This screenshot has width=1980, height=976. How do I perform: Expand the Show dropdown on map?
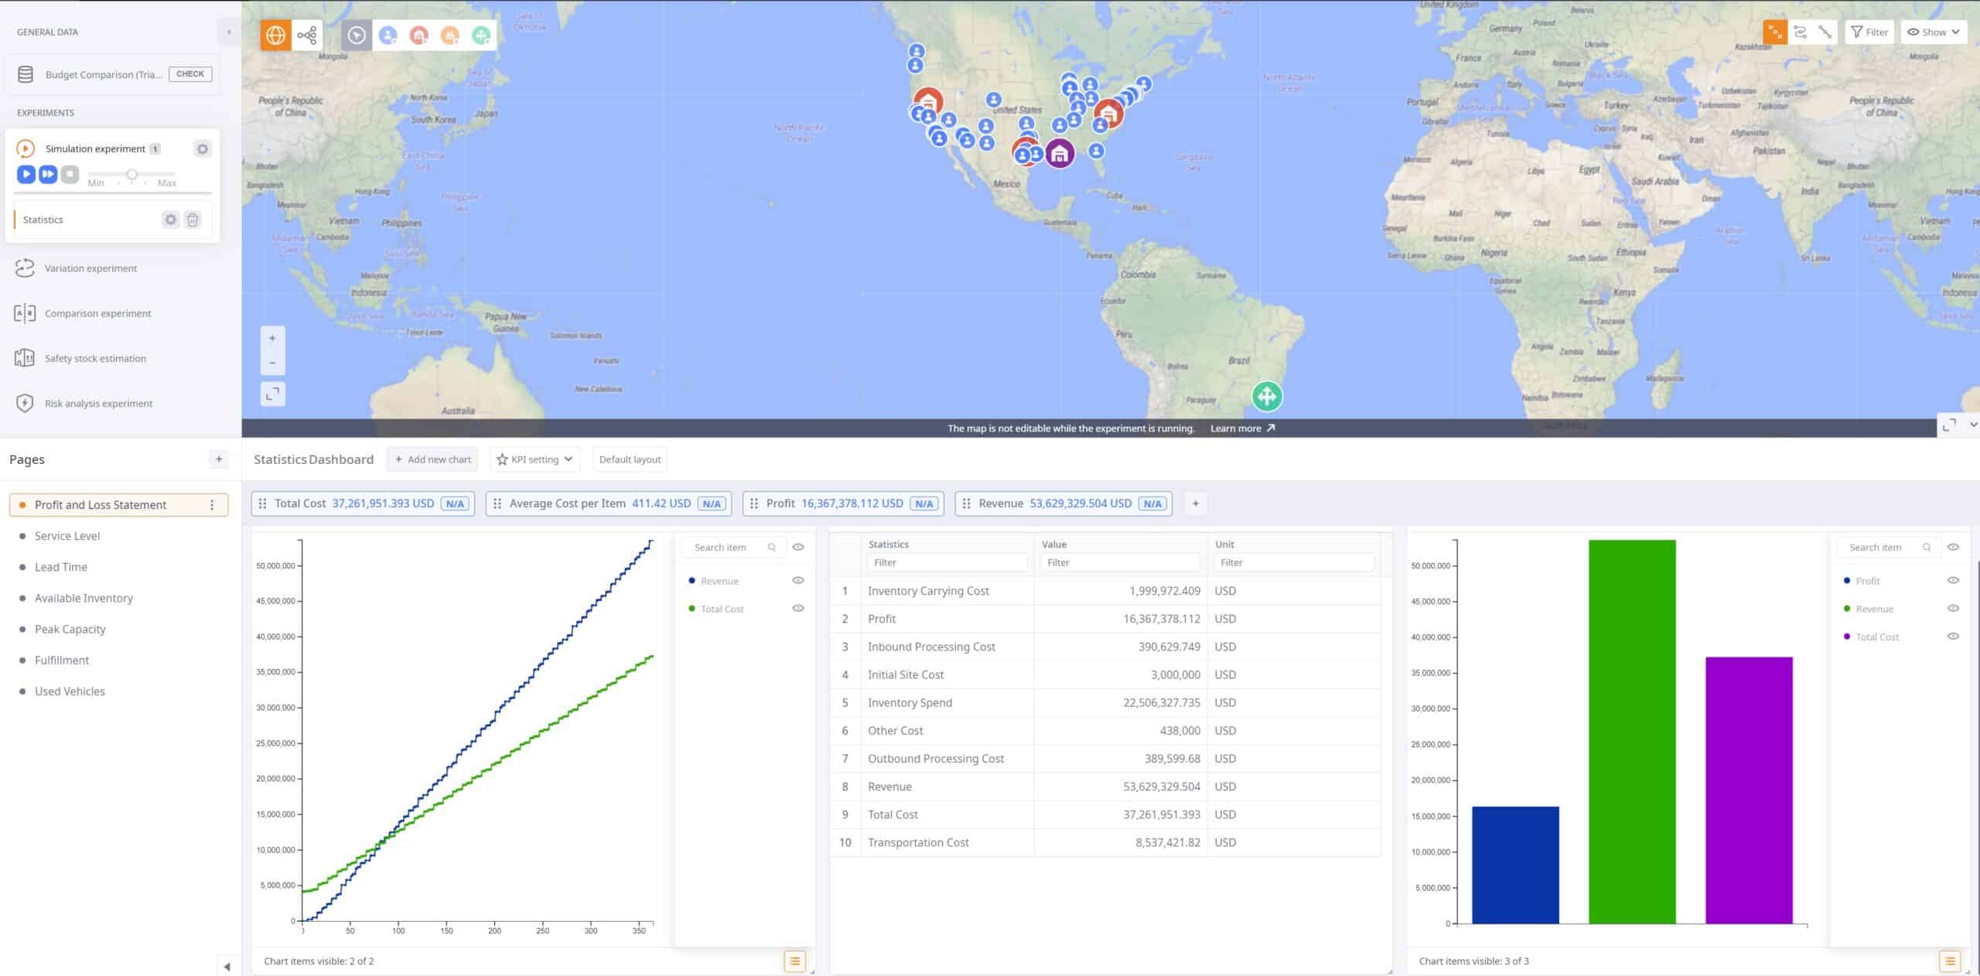click(x=1933, y=32)
